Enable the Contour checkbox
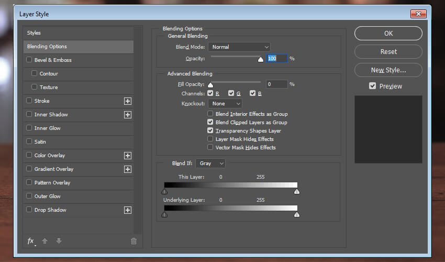Viewport: 445px width, 262px height. point(35,73)
